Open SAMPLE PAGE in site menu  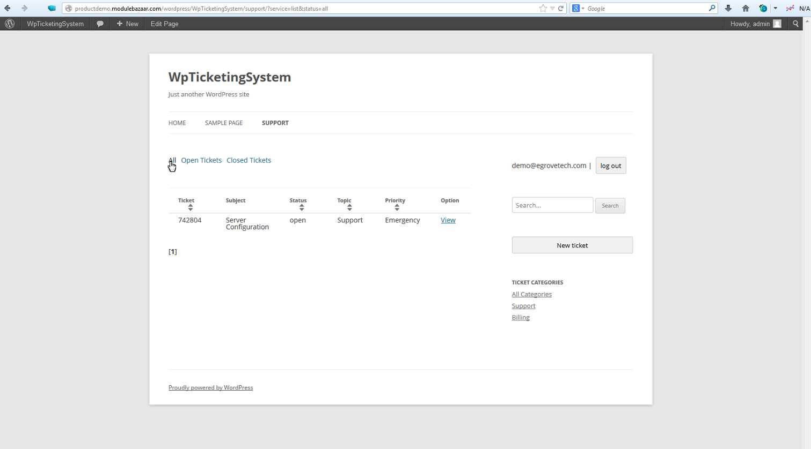pyautogui.click(x=224, y=123)
